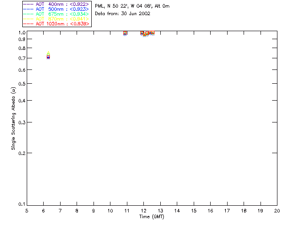
Task: Click the AOT 675nm legend entry
Action: coord(56,14)
